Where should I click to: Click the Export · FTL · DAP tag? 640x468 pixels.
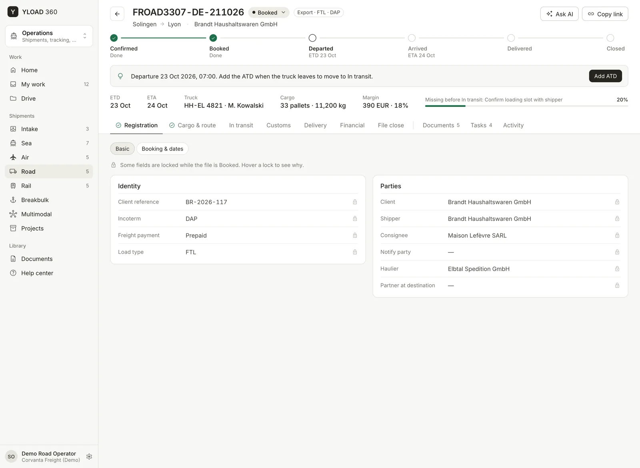[x=319, y=12]
